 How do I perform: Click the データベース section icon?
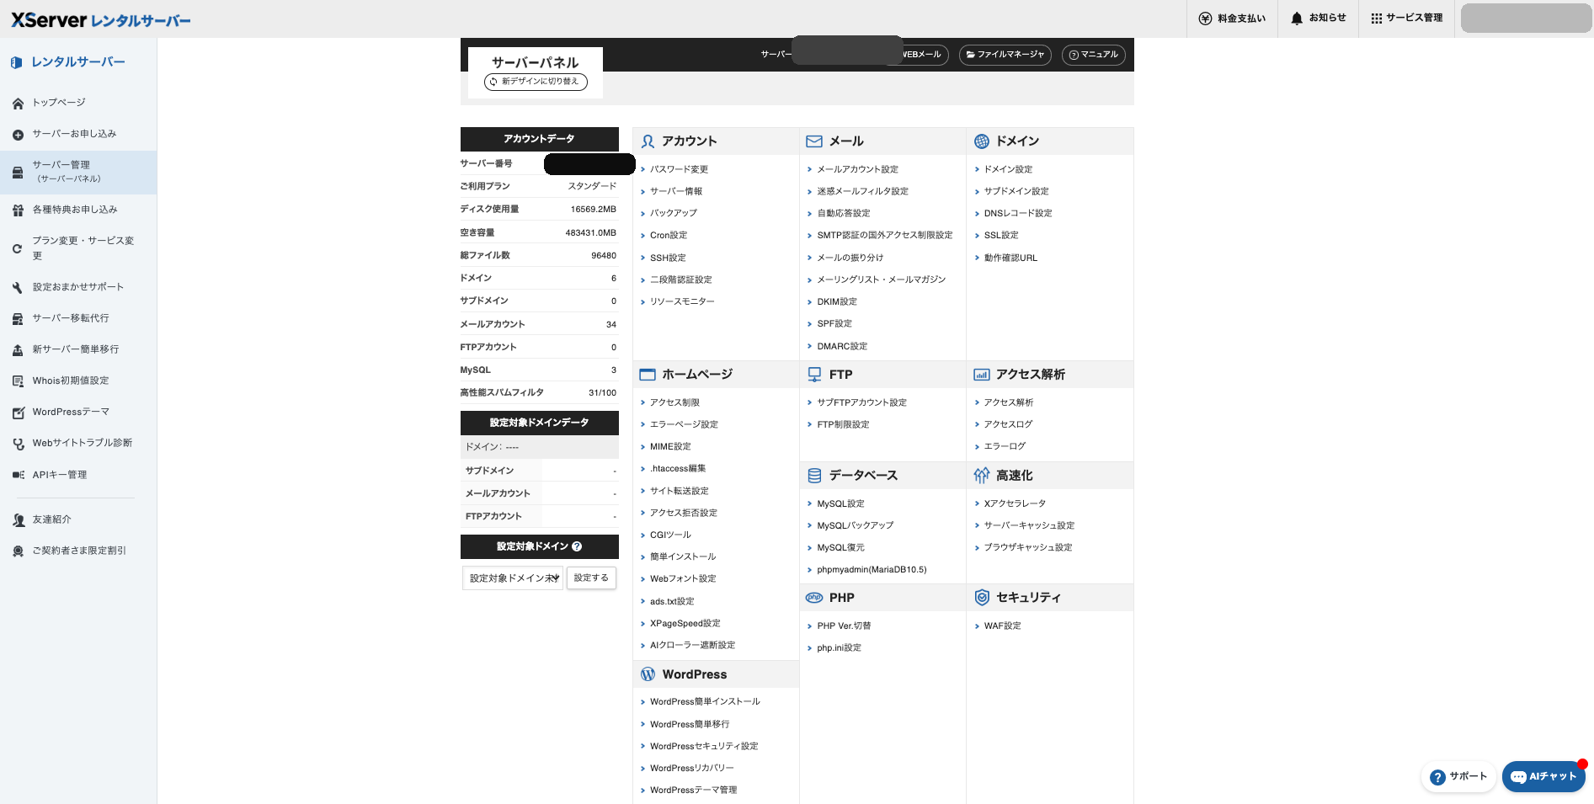coord(814,476)
